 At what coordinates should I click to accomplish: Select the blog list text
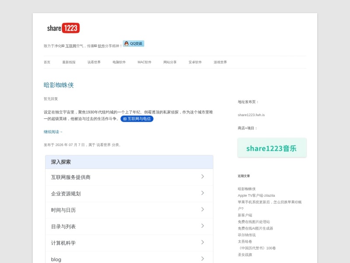pos(56,259)
